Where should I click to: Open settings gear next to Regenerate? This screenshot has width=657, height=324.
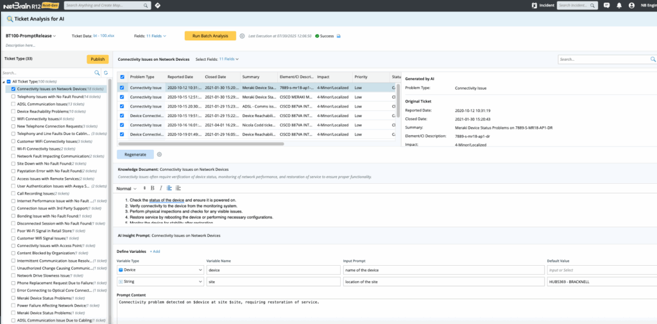tap(159, 154)
